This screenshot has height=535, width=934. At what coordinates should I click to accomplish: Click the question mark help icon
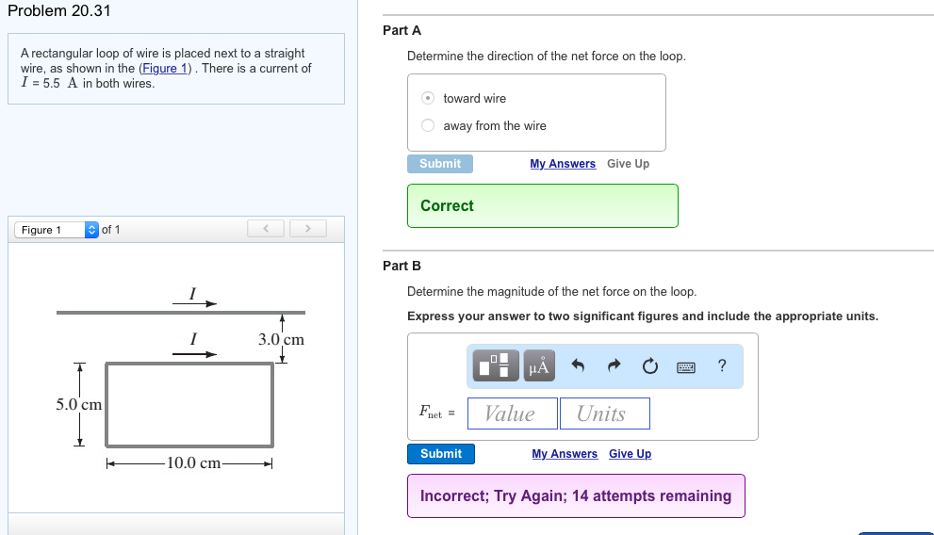click(x=722, y=365)
